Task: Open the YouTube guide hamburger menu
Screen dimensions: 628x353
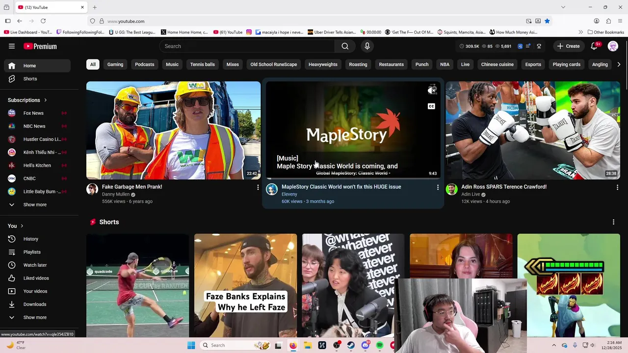Action: click(x=12, y=46)
